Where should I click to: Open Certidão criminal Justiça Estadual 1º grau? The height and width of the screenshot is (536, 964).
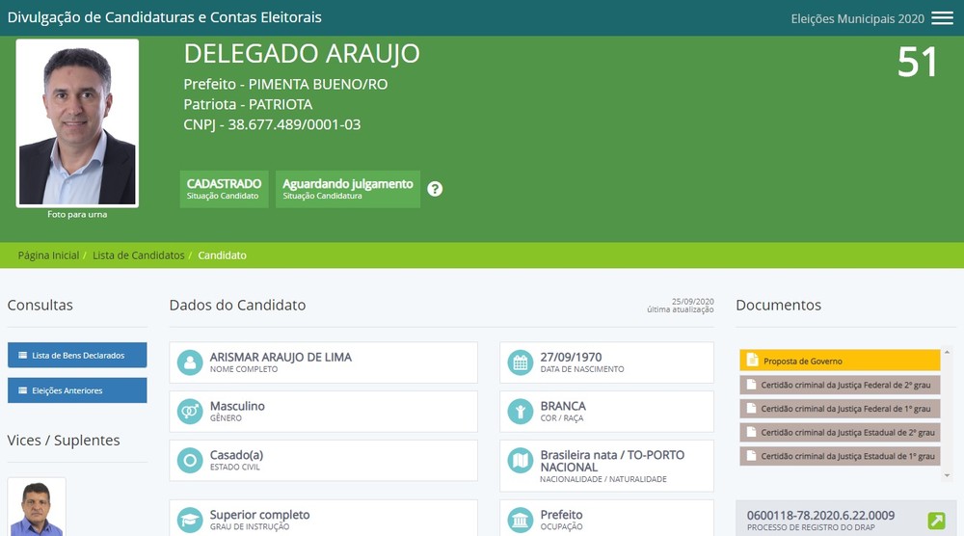pyautogui.click(x=839, y=456)
